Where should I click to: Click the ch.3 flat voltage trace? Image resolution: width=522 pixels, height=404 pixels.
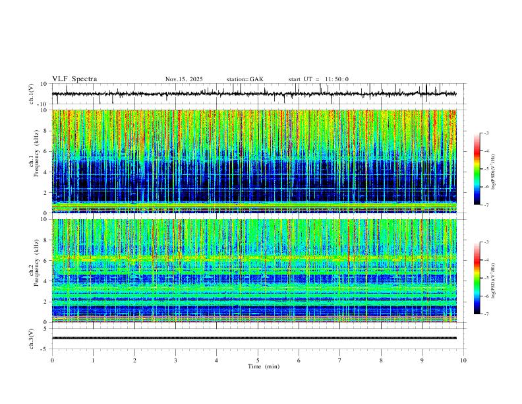pos(254,338)
